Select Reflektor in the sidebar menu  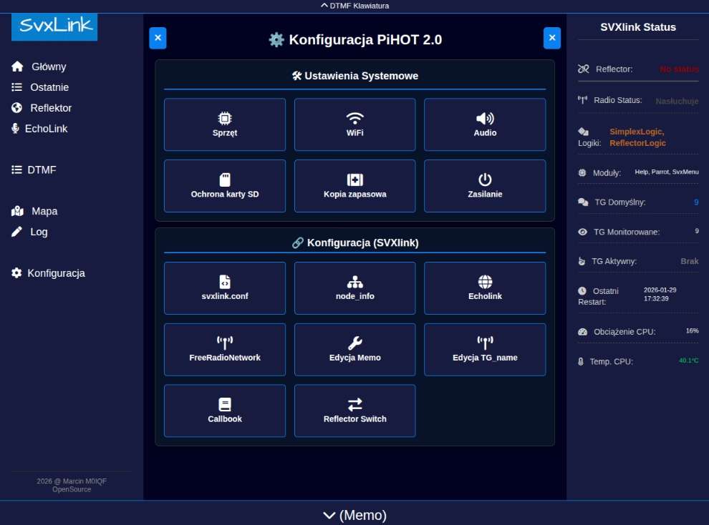click(50, 108)
